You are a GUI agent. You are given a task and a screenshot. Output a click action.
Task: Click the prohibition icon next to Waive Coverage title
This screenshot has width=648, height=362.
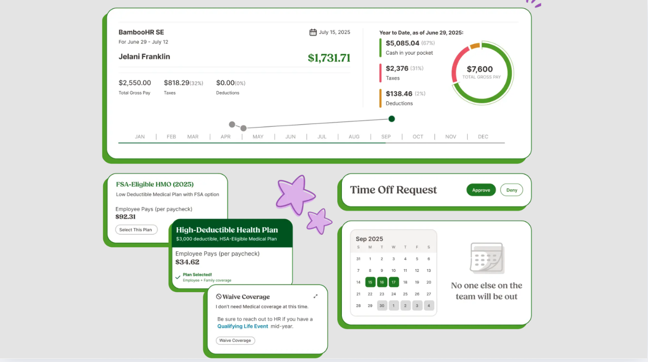click(219, 296)
